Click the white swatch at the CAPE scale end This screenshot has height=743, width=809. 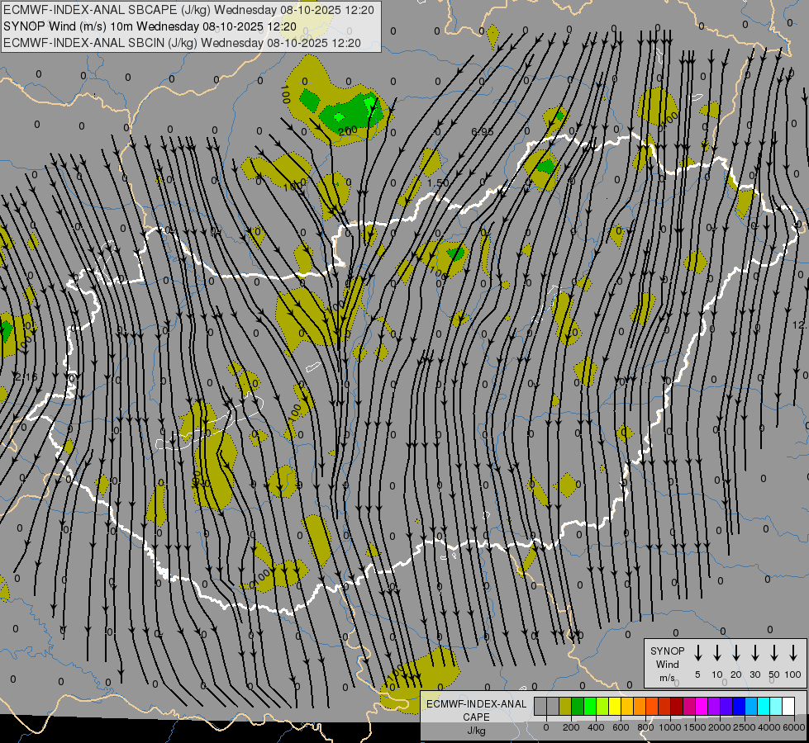788,707
